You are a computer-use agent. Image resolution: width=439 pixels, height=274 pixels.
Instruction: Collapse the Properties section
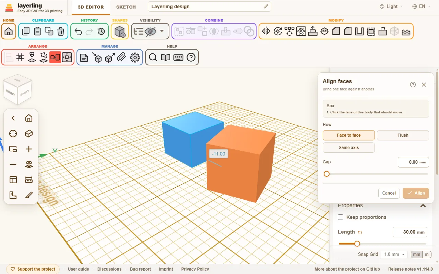pyautogui.click(x=423, y=206)
